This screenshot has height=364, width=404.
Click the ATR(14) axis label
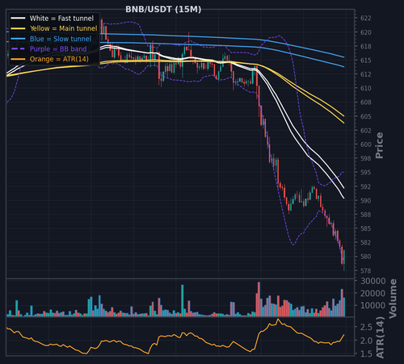[x=380, y=337]
